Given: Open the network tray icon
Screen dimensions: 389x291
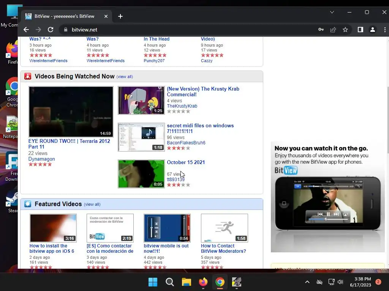Looking at the screenshot, I should (331, 282).
